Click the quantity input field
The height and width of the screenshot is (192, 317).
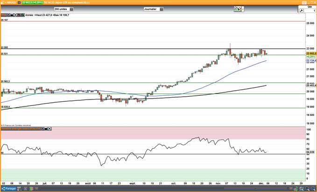click(310, 11)
